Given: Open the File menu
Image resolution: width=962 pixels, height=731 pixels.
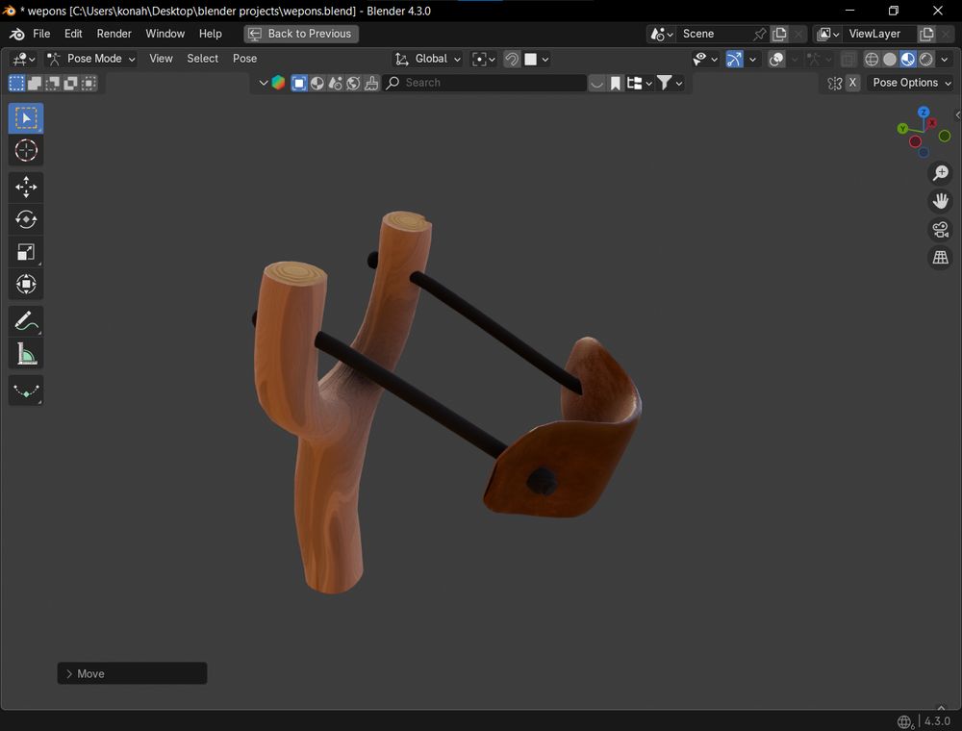Looking at the screenshot, I should (x=41, y=34).
